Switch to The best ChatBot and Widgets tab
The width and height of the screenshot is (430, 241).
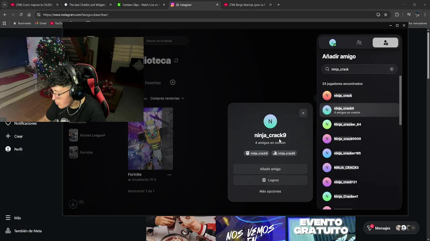tap(88, 5)
